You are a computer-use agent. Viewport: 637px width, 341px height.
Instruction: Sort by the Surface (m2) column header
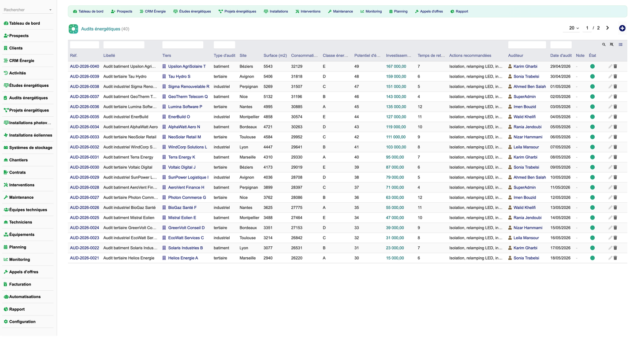point(275,56)
